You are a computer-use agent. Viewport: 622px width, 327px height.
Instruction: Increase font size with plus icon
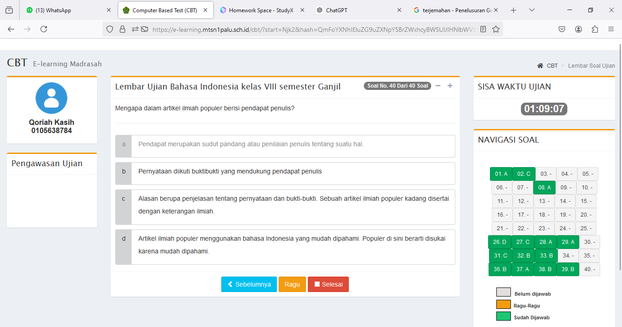click(450, 86)
